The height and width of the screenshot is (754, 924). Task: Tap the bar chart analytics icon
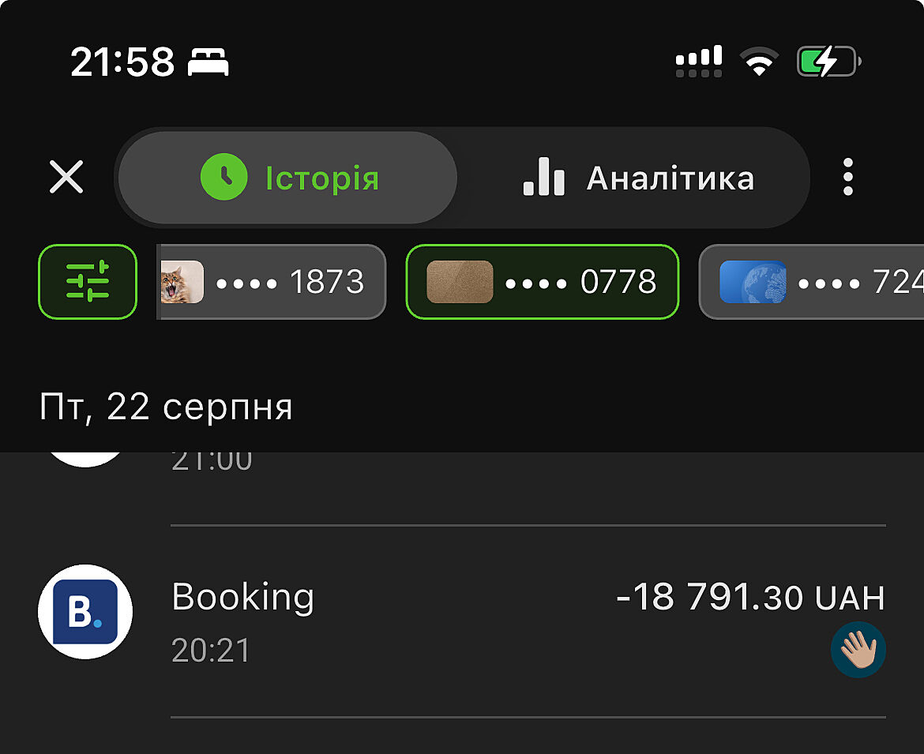[544, 177]
